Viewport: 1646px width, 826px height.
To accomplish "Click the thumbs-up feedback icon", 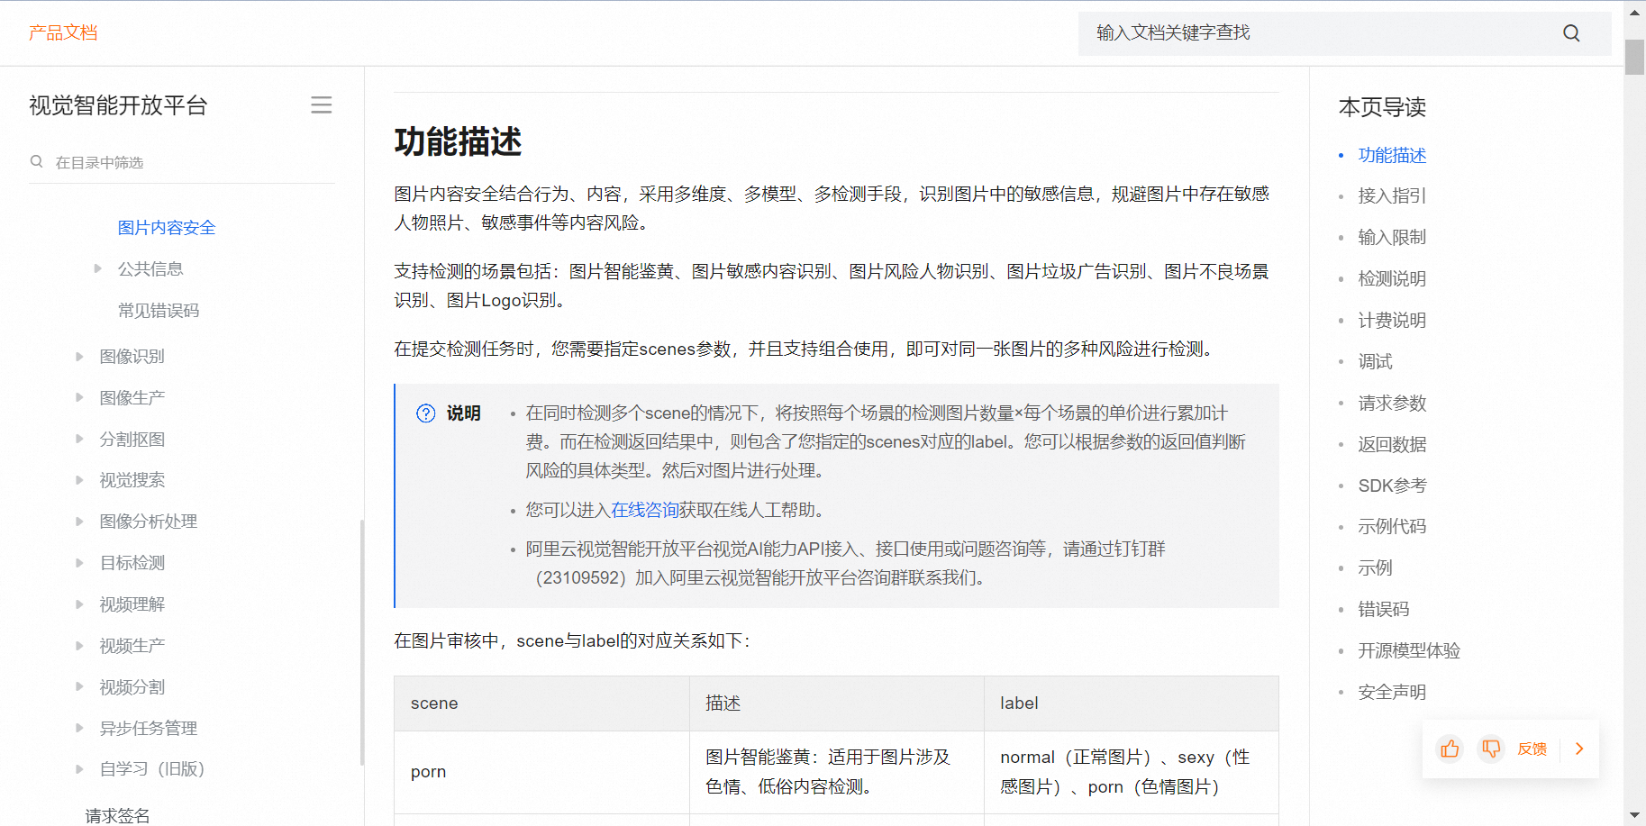I will [x=1450, y=749].
